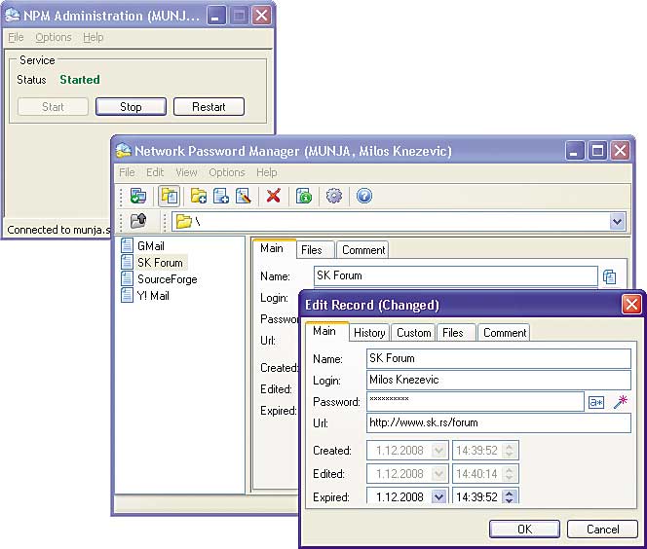Click the blue help question mark icon
The height and width of the screenshot is (549, 647).
(364, 196)
